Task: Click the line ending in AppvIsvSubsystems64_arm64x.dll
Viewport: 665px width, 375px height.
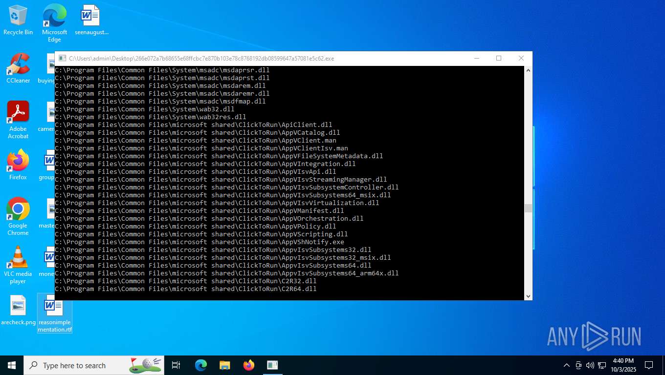Action: (x=227, y=273)
